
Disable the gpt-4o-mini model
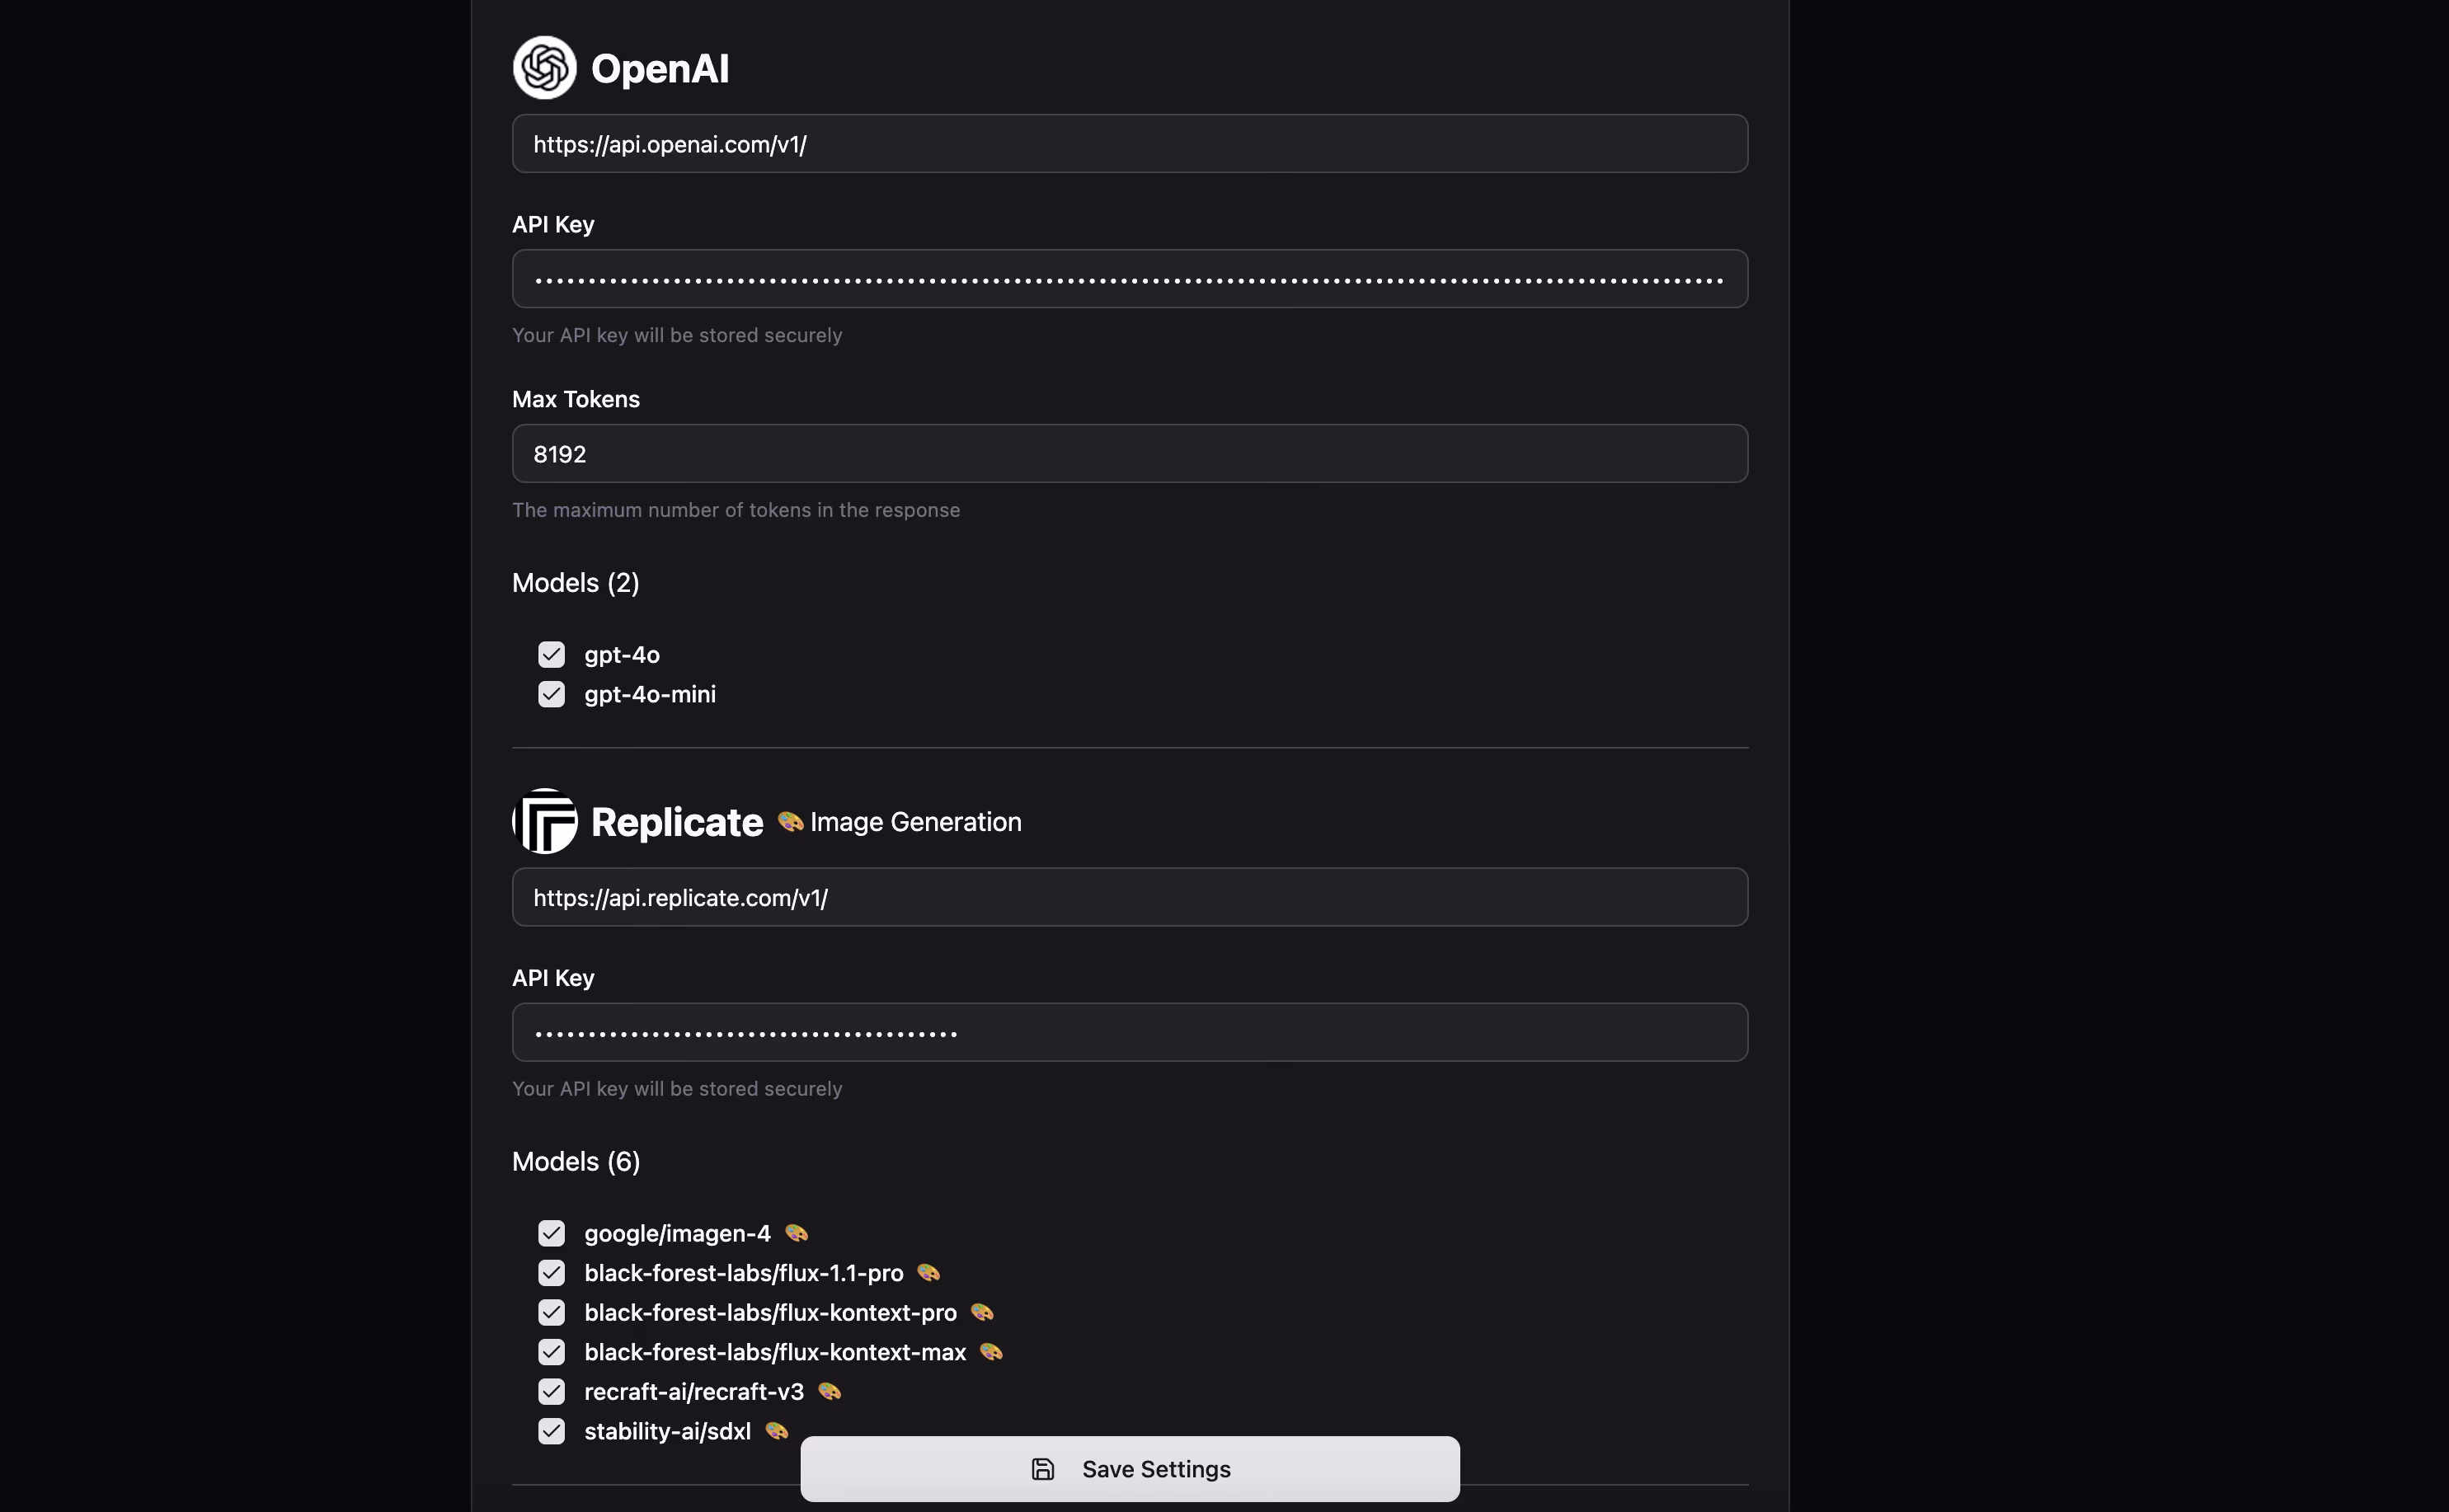[551, 694]
